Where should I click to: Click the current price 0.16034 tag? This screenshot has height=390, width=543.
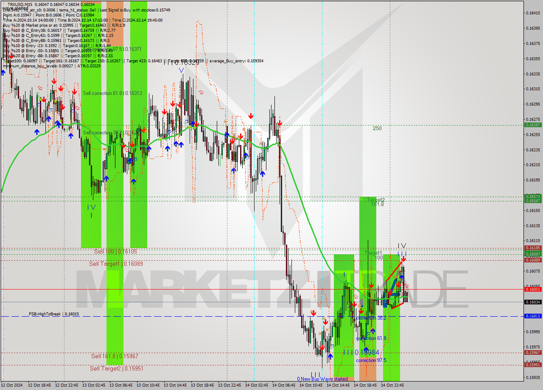click(x=533, y=302)
